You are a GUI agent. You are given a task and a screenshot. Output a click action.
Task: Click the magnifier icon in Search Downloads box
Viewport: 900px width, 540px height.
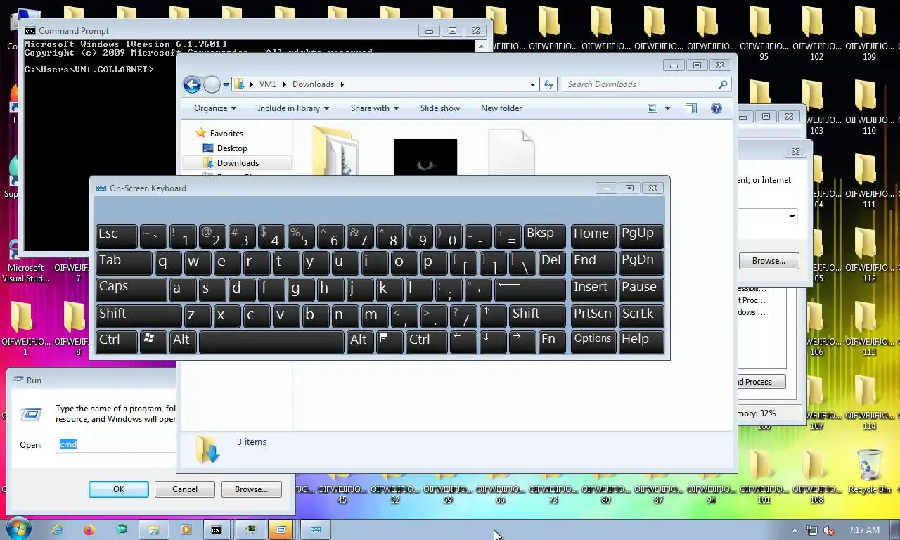click(723, 84)
